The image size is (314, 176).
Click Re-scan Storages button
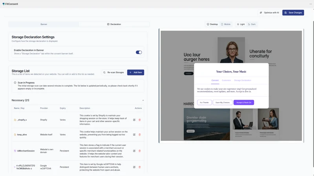(113, 72)
